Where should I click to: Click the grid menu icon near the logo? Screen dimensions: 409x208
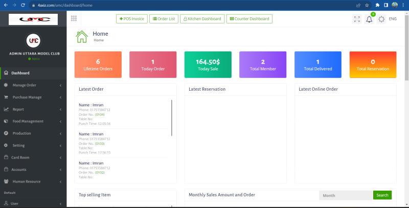[74, 18]
